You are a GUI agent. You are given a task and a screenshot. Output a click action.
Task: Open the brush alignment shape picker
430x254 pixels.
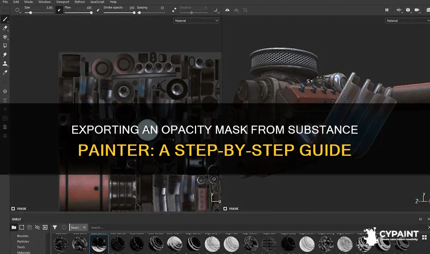point(18,10)
